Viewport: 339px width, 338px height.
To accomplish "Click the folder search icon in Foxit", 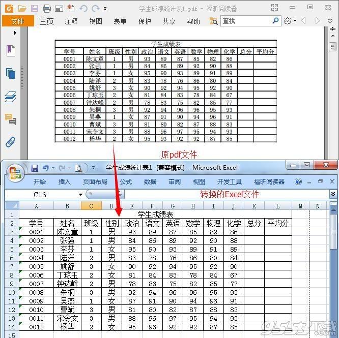I will (213, 21).
